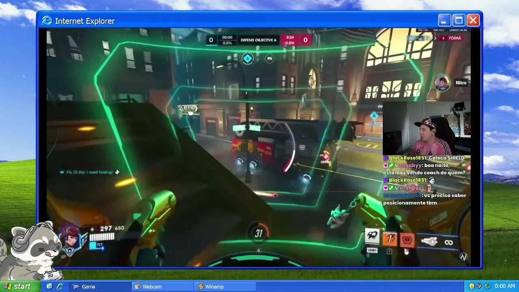
Task: Maximize the Internet Explorer window
Action: tap(459, 20)
